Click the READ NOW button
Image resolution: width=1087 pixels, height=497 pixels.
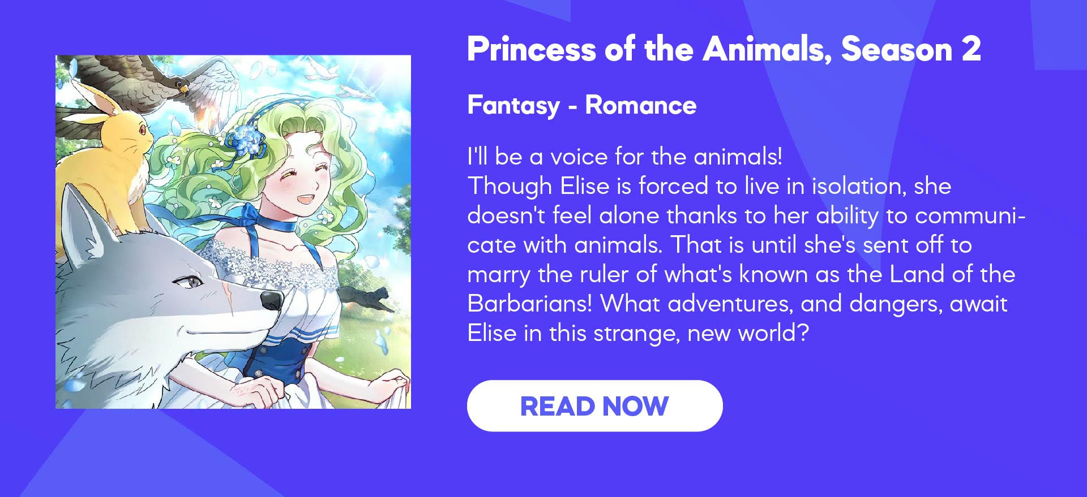click(x=594, y=405)
